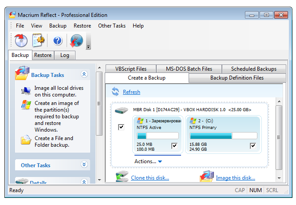Click Create an image of Windows partitions

(57, 117)
